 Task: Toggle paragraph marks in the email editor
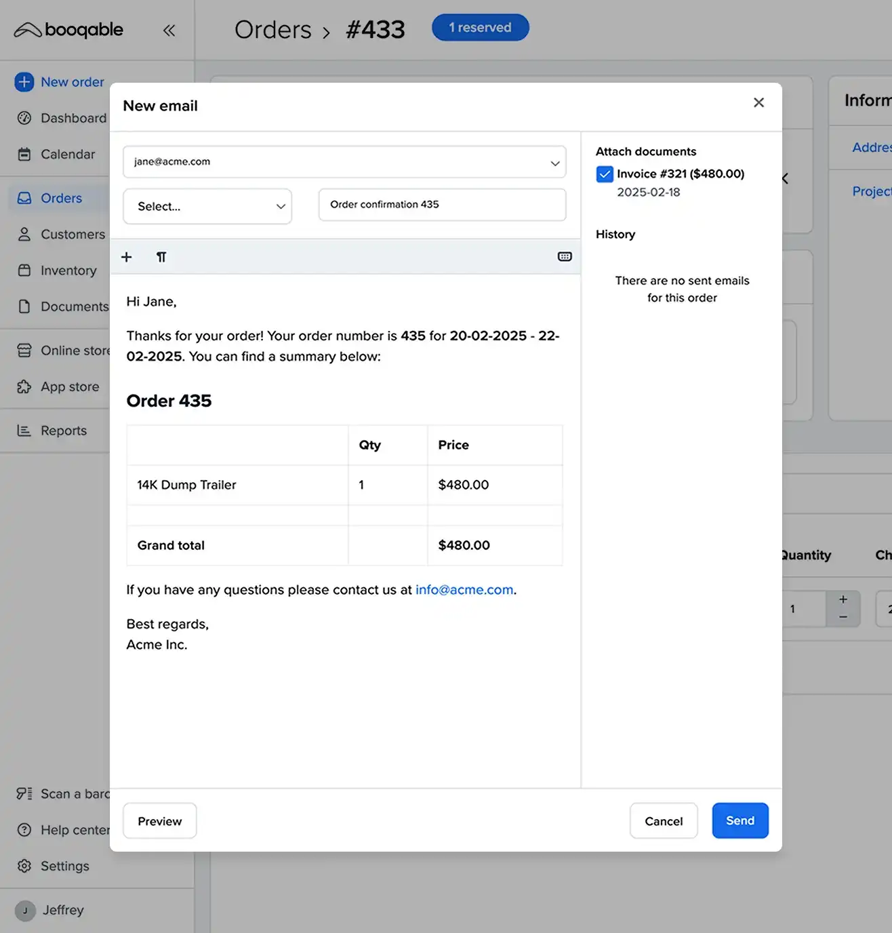point(161,257)
